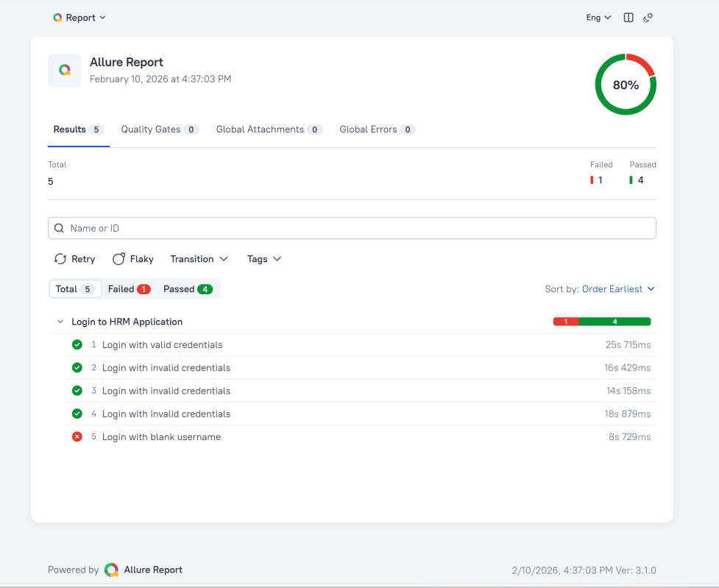Viewport: 719px width, 588px height.
Task: Open the Global Attachments tab
Action: 269,130
